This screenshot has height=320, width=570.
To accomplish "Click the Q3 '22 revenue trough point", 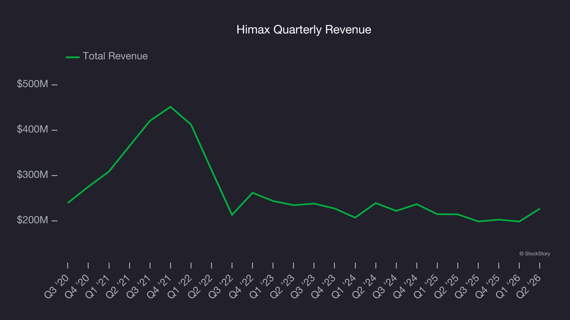I will click(x=232, y=215).
